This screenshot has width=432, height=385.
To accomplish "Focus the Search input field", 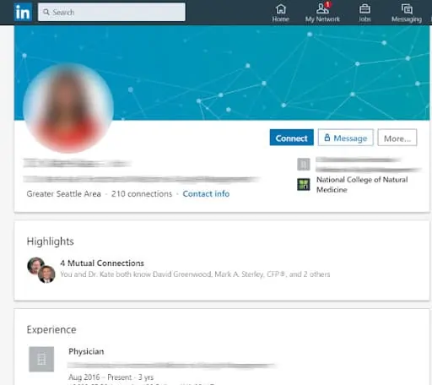I will pos(111,12).
